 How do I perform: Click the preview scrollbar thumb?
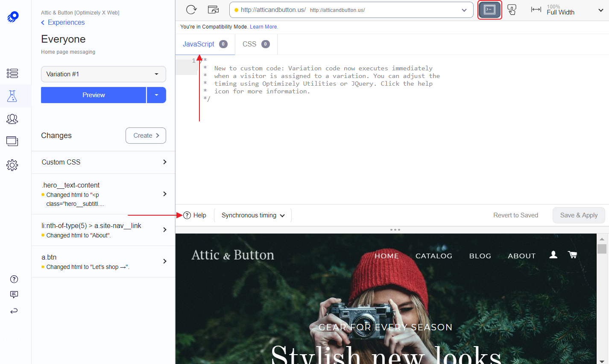(602, 249)
